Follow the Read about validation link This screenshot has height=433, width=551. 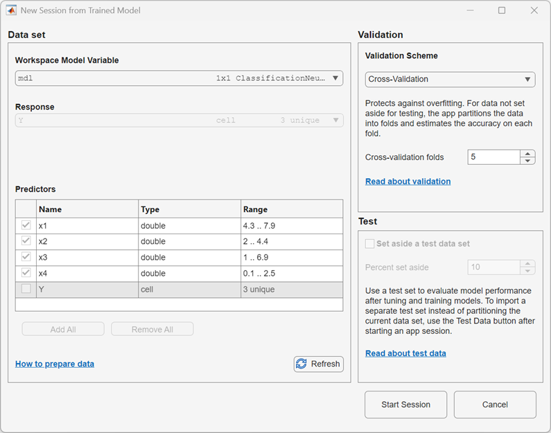coord(408,182)
